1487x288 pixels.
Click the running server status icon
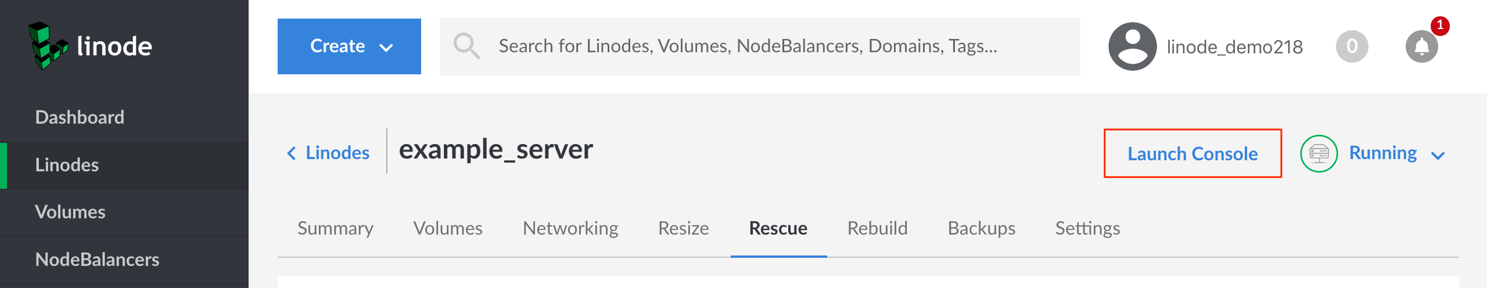click(1319, 154)
